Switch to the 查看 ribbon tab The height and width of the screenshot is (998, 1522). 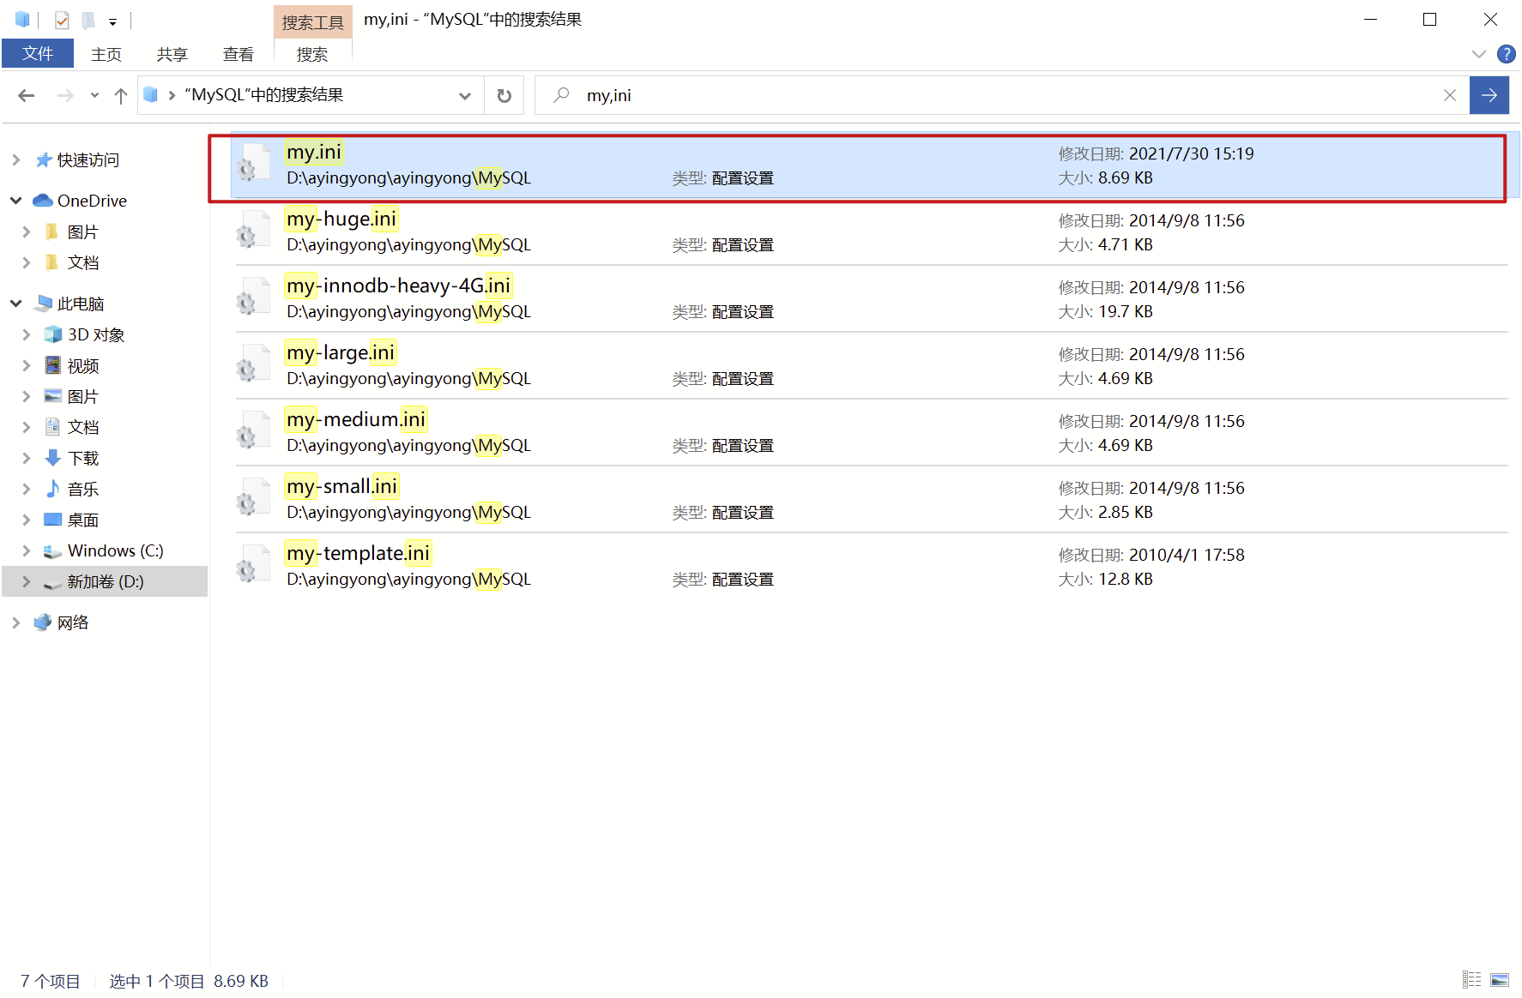click(238, 55)
